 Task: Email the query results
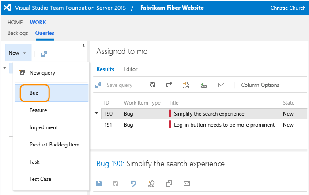pos(221,85)
